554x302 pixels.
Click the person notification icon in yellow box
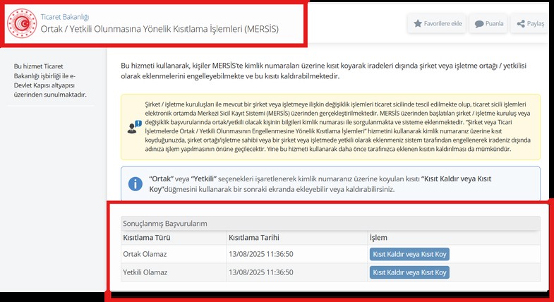tap(134, 127)
